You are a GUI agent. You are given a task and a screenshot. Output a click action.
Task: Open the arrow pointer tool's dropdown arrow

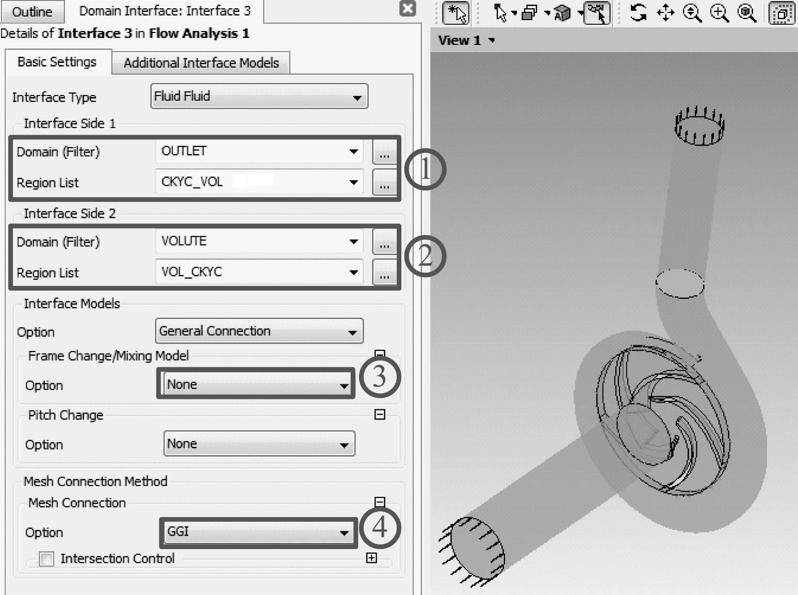tap(514, 13)
